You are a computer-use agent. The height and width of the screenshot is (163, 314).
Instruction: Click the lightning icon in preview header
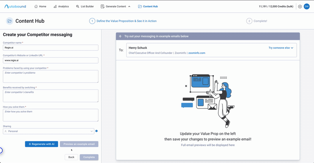point(120,36)
